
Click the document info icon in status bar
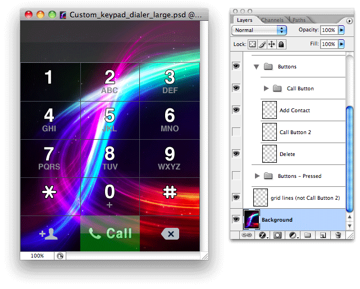tap(60, 256)
